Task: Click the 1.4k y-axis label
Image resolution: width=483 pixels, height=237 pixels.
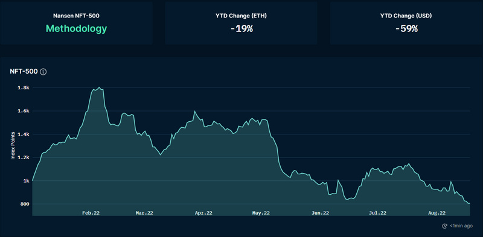Action: click(x=24, y=134)
